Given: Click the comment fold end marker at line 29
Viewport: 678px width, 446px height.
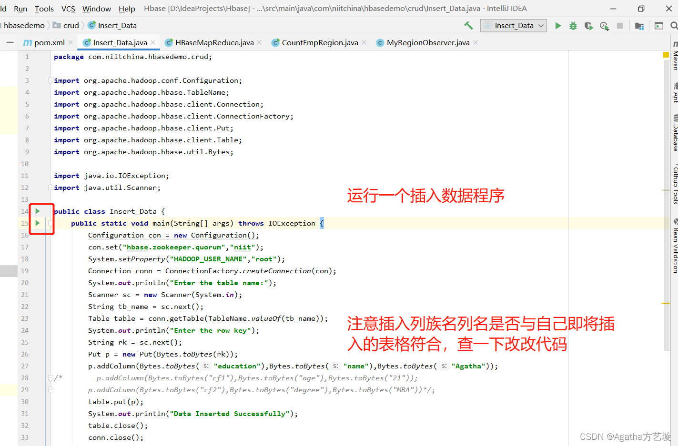Looking at the screenshot, I should [x=51, y=390].
